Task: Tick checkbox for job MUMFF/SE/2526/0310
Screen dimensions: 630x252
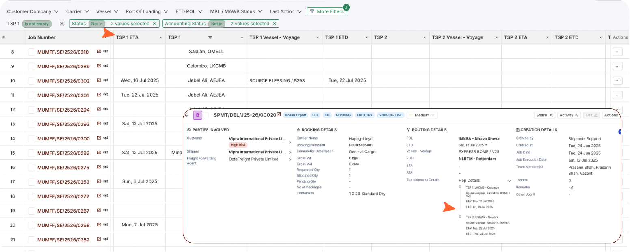Action: point(31,52)
